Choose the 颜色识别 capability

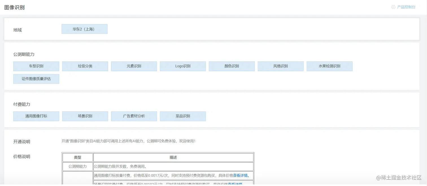(x=232, y=66)
